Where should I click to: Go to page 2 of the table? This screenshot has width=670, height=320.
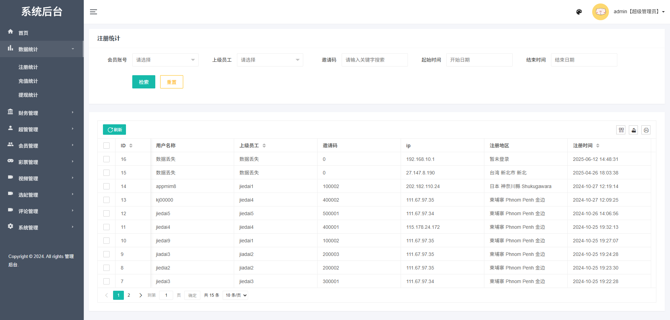[129, 295]
